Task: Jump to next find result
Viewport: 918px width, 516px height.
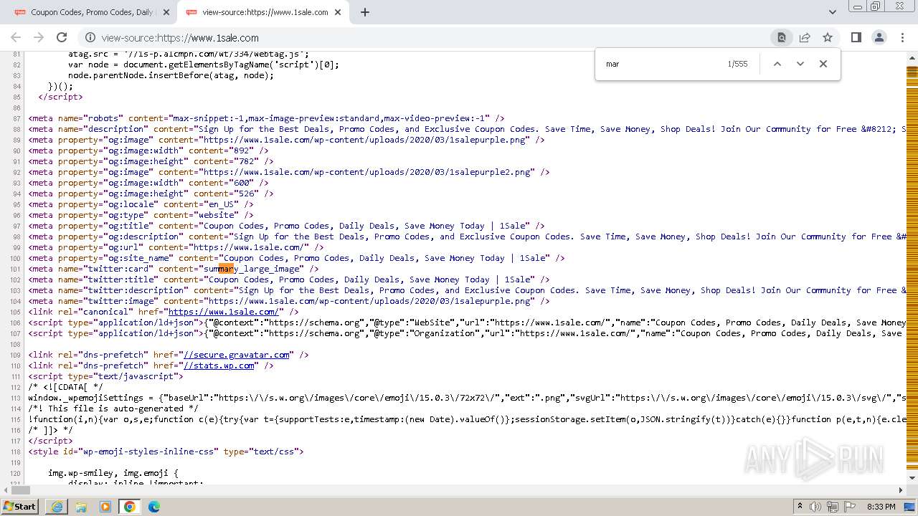Action: coord(800,64)
